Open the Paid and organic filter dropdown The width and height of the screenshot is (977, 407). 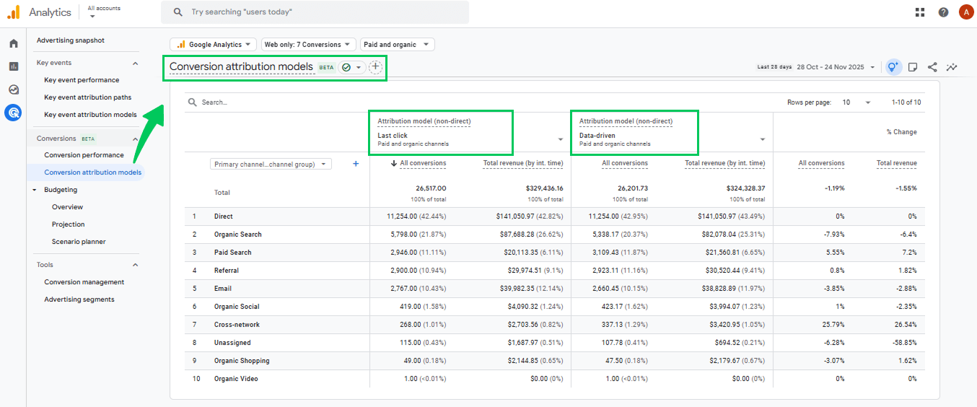pyautogui.click(x=398, y=45)
